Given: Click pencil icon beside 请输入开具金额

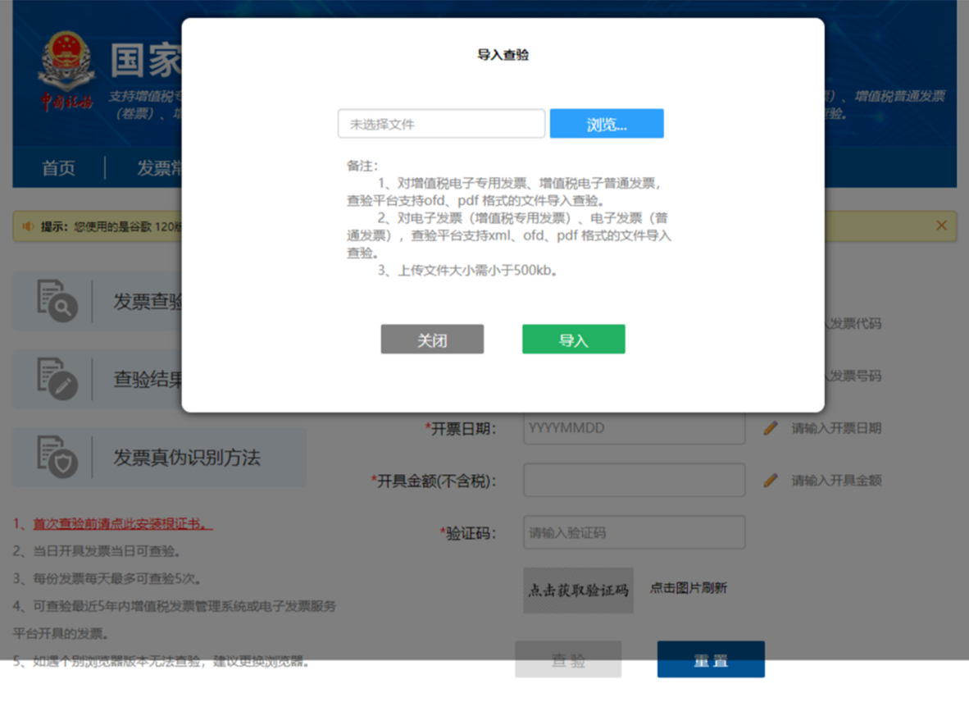Looking at the screenshot, I should [x=771, y=480].
